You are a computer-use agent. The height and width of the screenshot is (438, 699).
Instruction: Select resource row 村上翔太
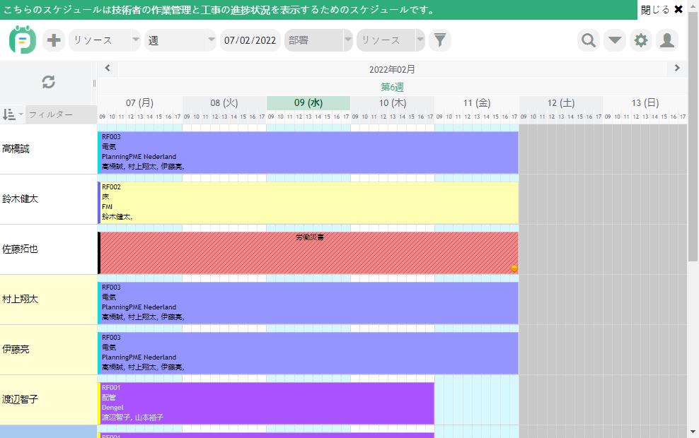[49, 300]
